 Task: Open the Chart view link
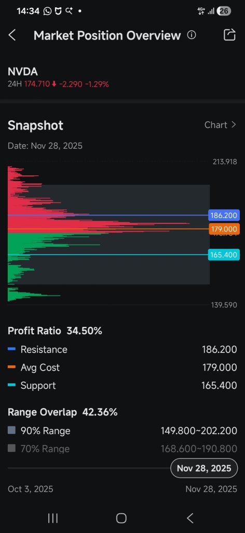(220, 125)
